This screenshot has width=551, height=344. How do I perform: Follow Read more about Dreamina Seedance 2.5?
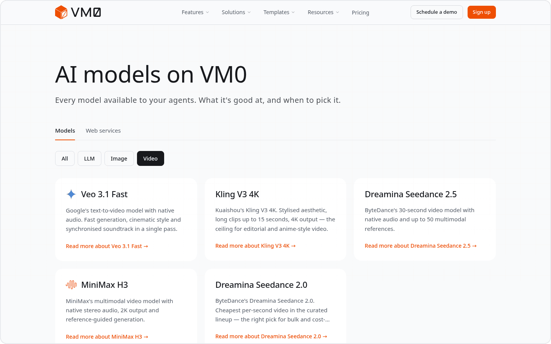pos(421,246)
